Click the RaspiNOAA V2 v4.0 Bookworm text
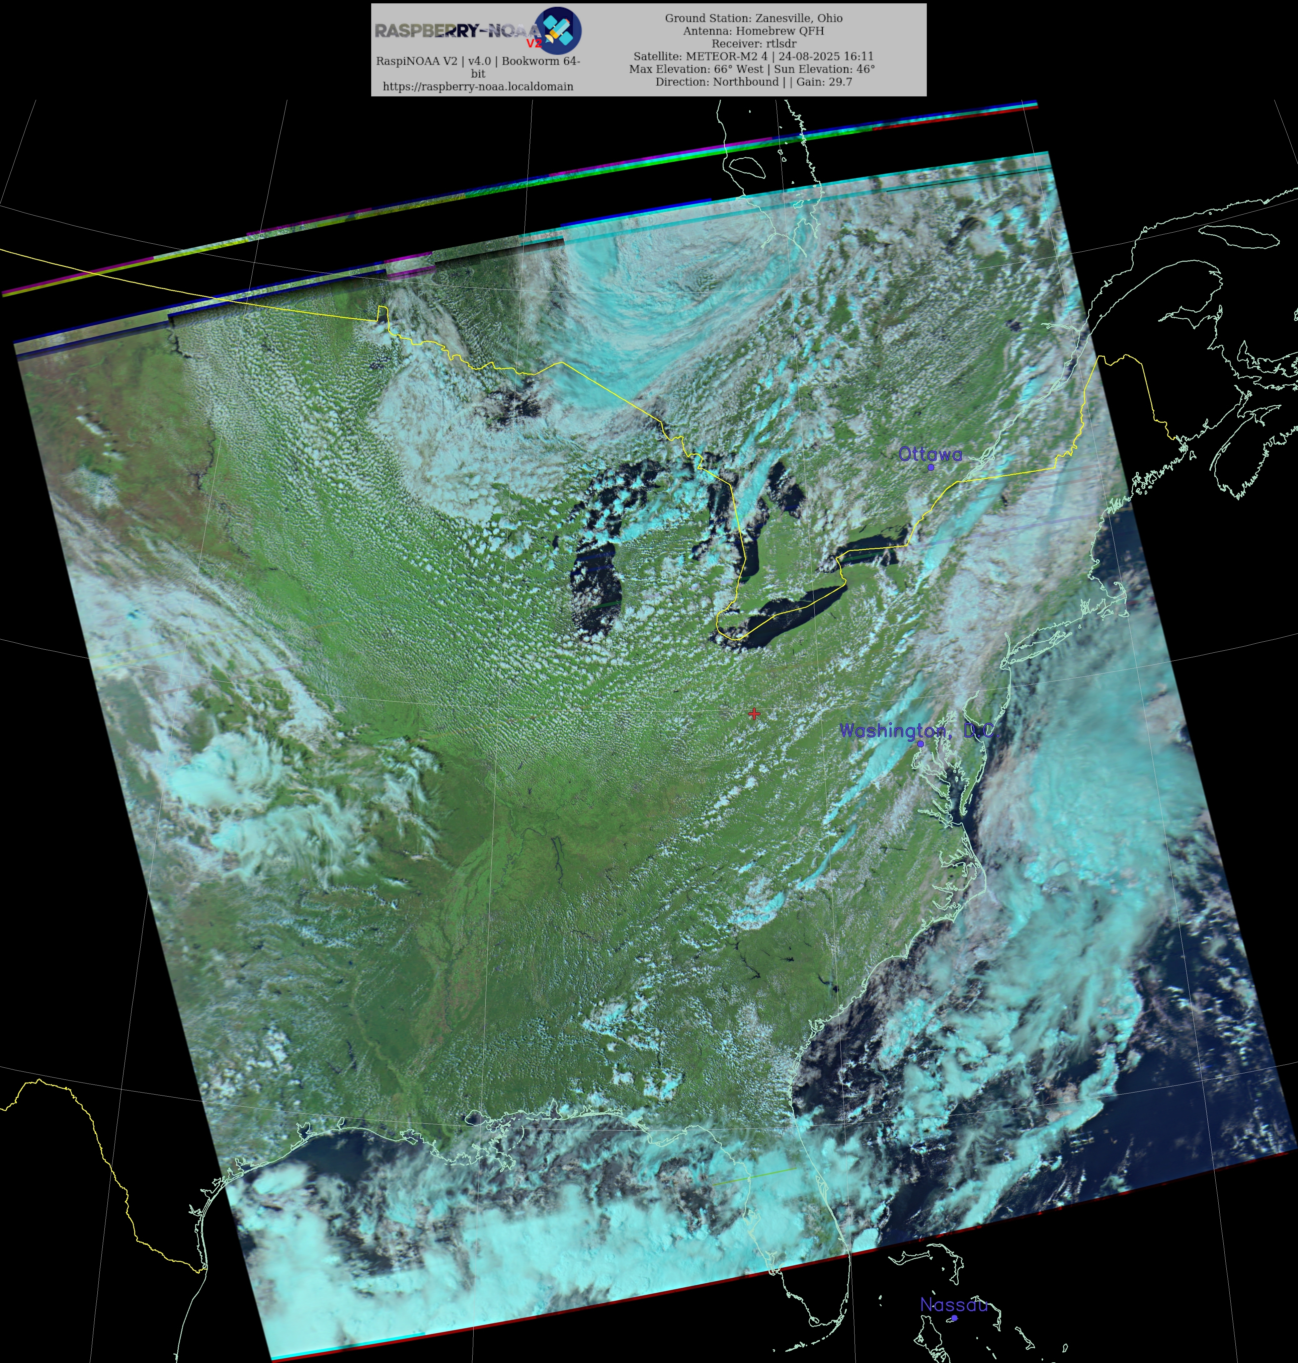Image resolution: width=1298 pixels, height=1363 pixels. (x=477, y=61)
